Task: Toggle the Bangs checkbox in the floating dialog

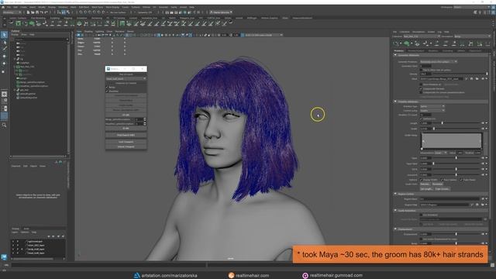Action: click(x=107, y=87)
